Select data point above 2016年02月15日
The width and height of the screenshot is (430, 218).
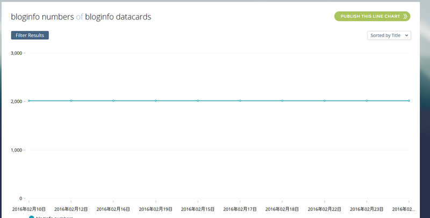tap(198, 101)
